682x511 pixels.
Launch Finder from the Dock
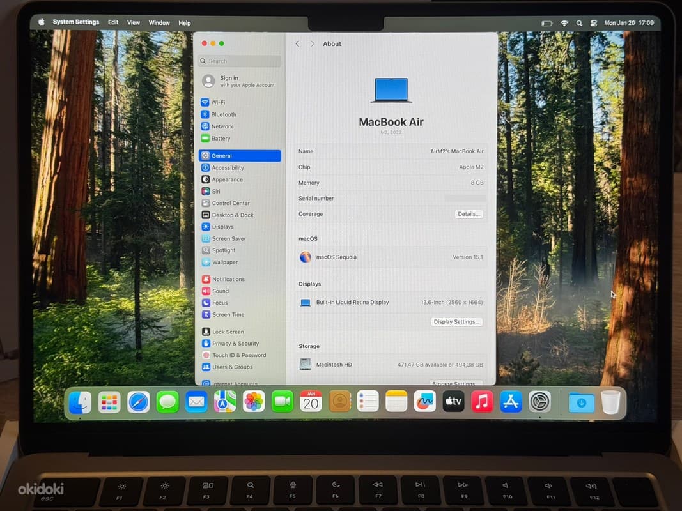coord(81,402)
